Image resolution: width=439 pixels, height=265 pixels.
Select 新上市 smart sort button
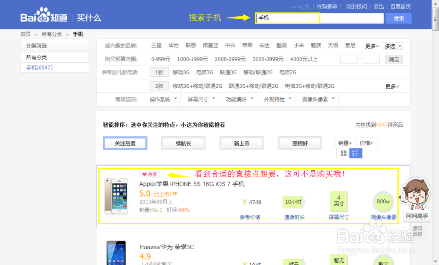point(241,143)
